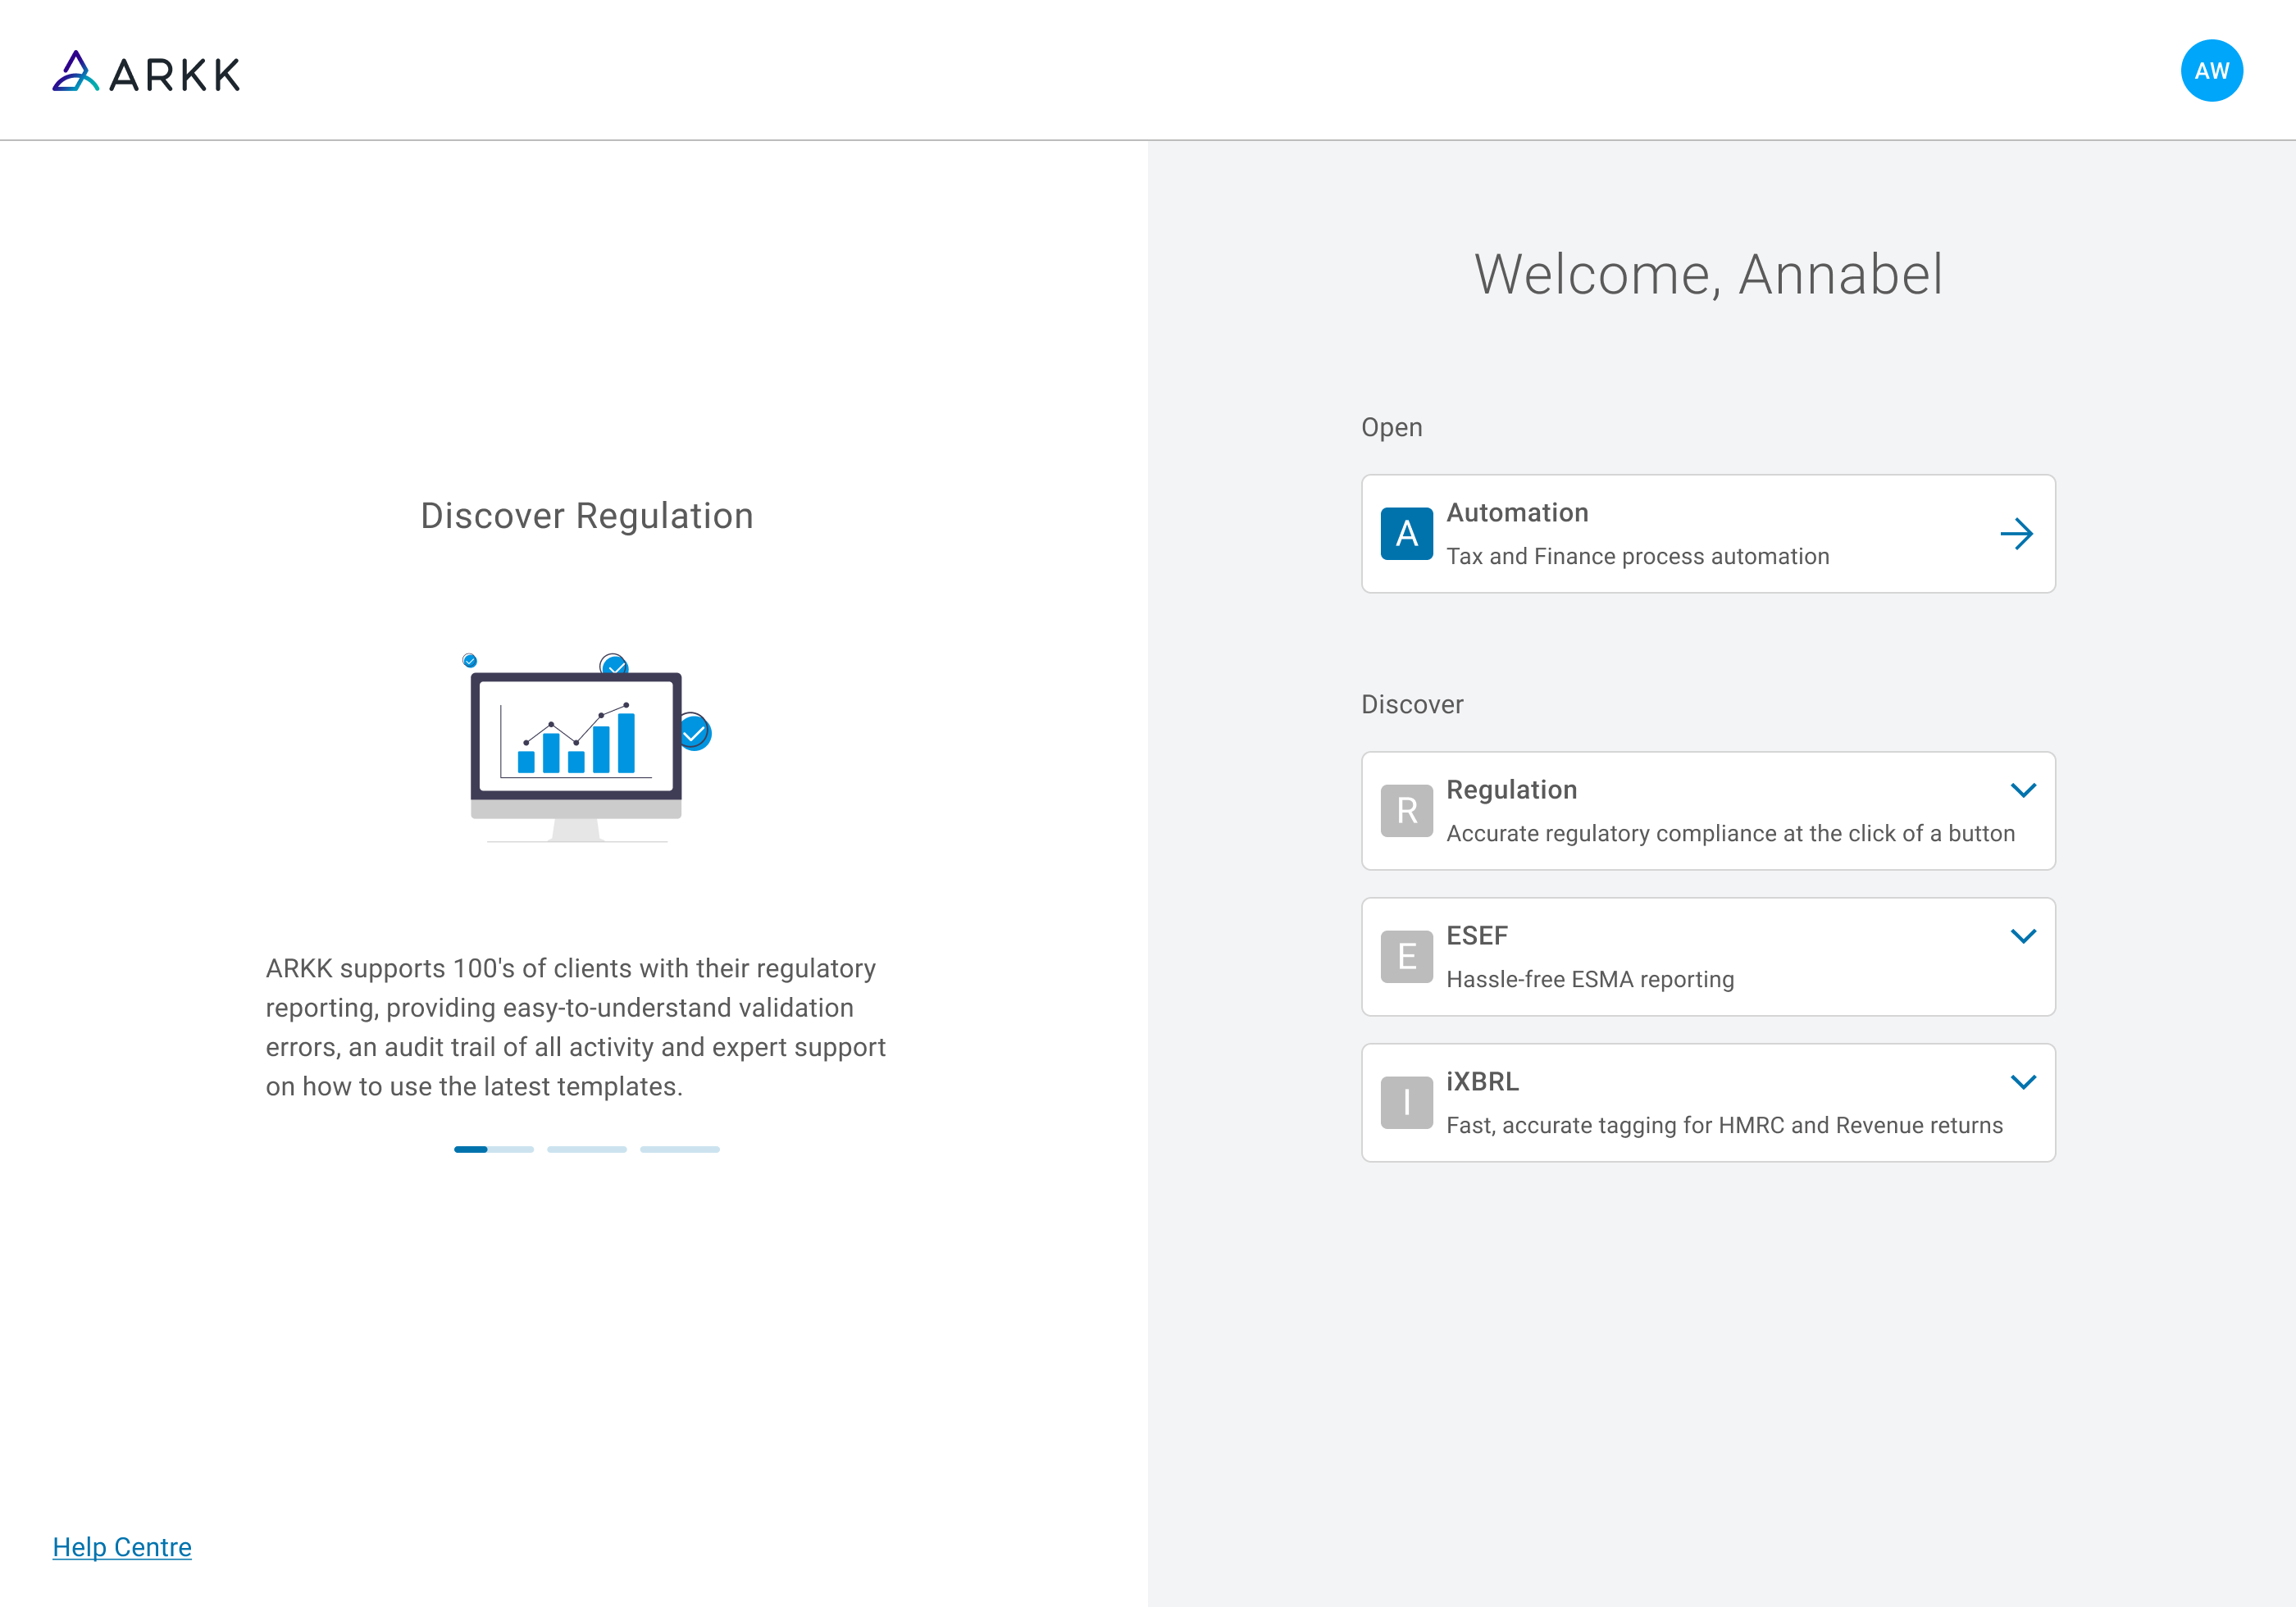
Task: Click the blue Automation 'A' icon
Action: point(1406,534)
